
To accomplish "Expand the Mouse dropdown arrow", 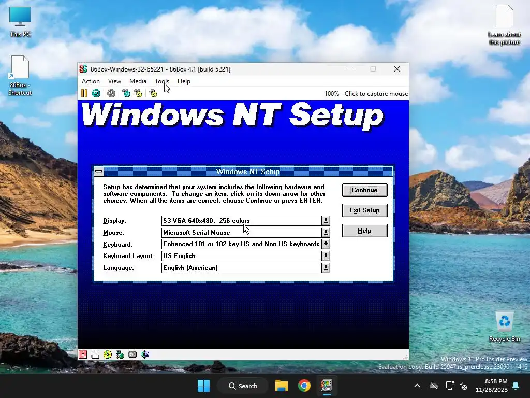I will point(326,233).
